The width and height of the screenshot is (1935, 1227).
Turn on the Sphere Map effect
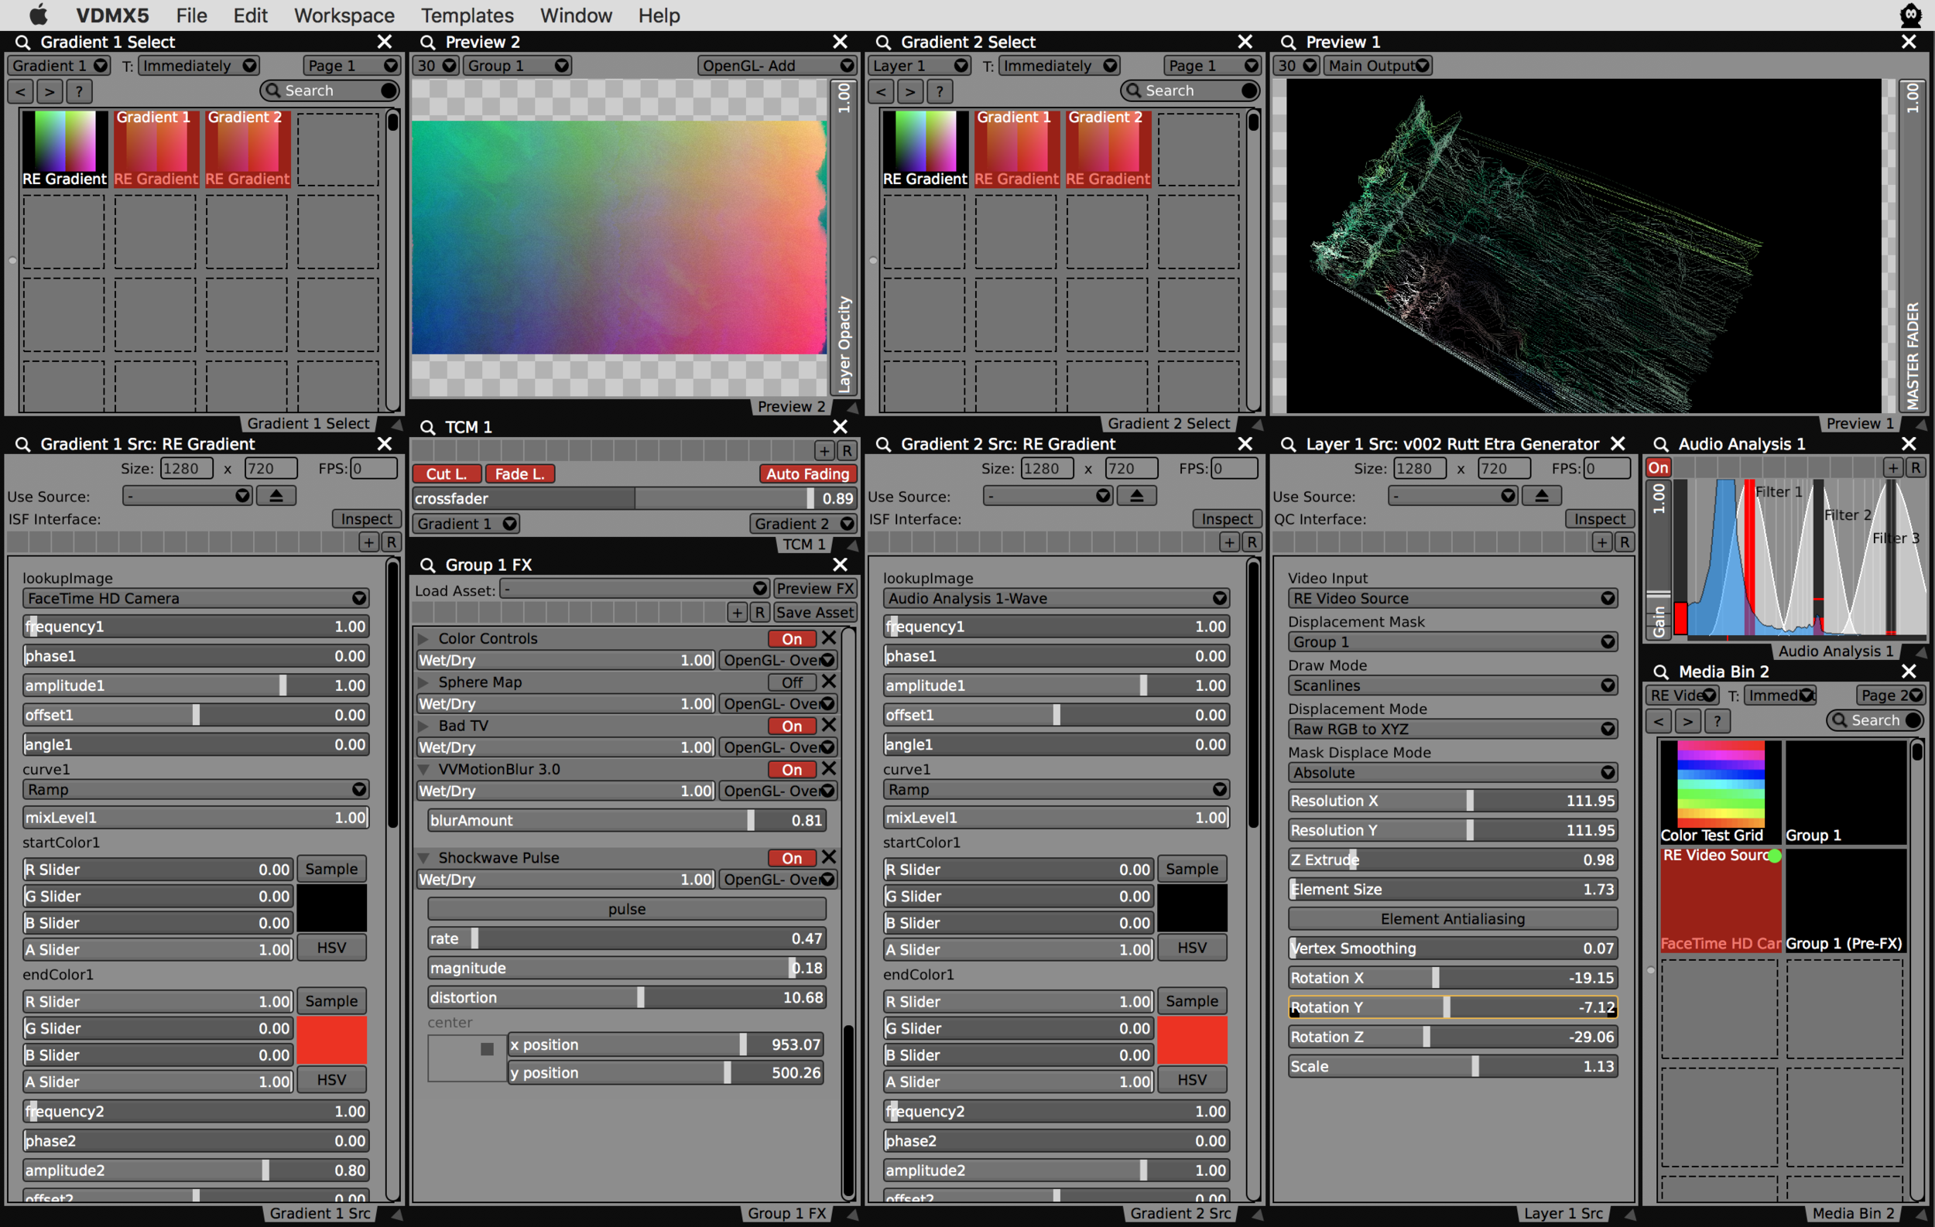pos(792,682)
